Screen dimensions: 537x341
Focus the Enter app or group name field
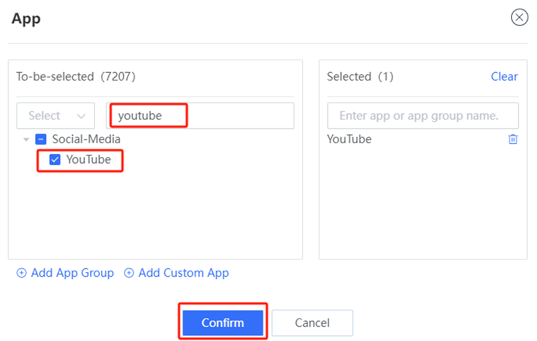[423, 116]
